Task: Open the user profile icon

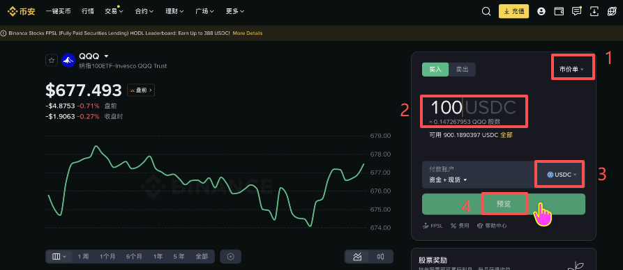Action: [541, 12]
